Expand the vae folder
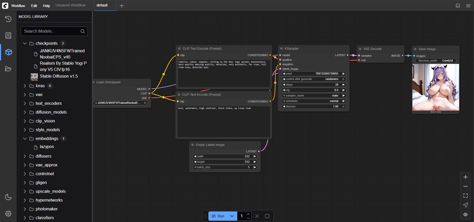The width and height of the screenshot is (474, 222). pos(25,94)
